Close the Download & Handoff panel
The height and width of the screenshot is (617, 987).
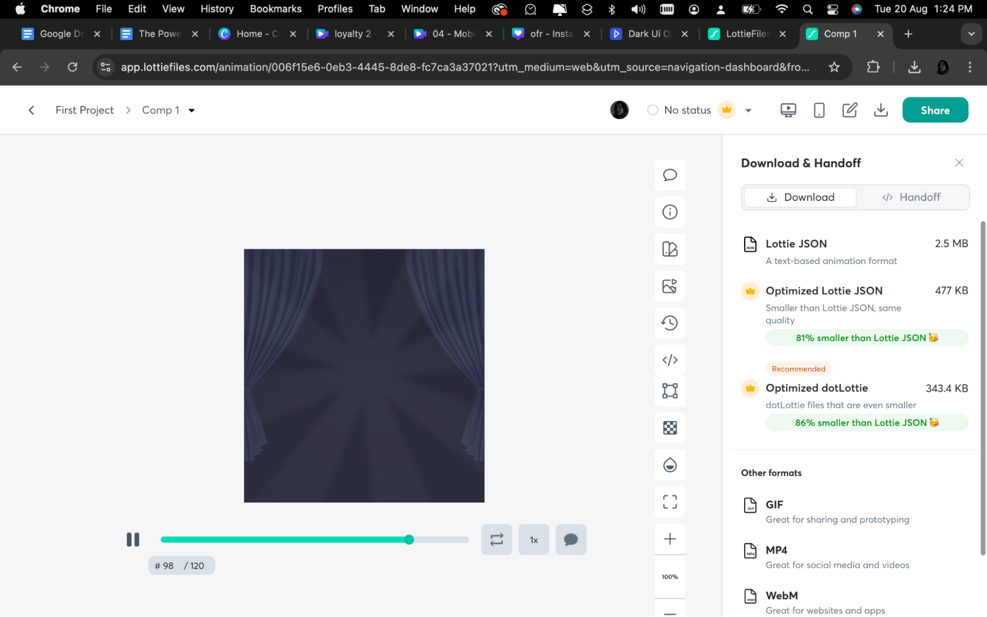pyautogui.click(x=959, y=163)
